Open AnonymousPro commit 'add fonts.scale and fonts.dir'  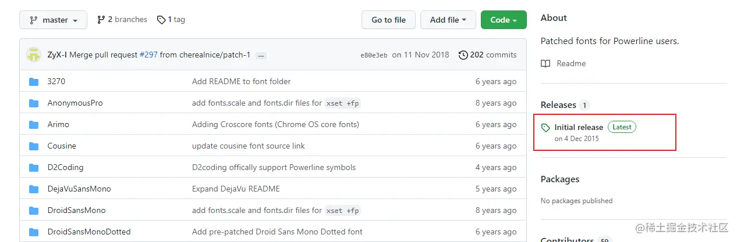pyautogui.click(x=277, y=103)
